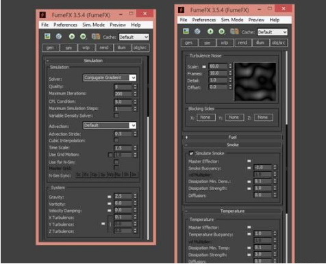Viewport: 326px width, 264px height.
Task: Click landscape preview icon in right window toolbar
Action: [x=186, y=31]
